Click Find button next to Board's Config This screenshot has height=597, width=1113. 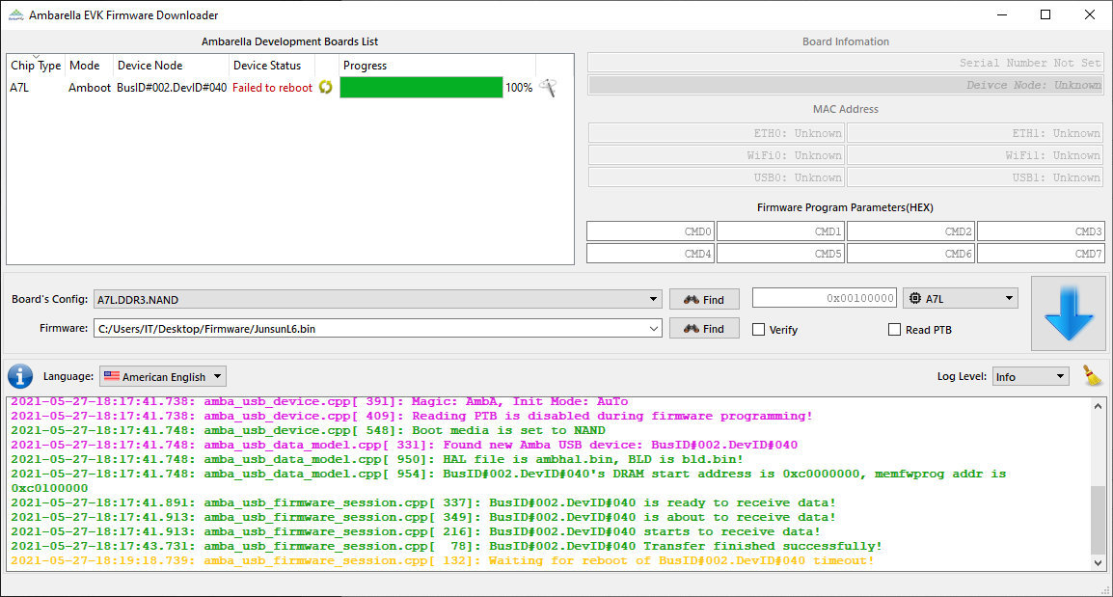(x=704, y=300)
